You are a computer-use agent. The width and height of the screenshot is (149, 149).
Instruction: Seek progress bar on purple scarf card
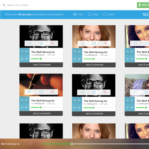143,108
